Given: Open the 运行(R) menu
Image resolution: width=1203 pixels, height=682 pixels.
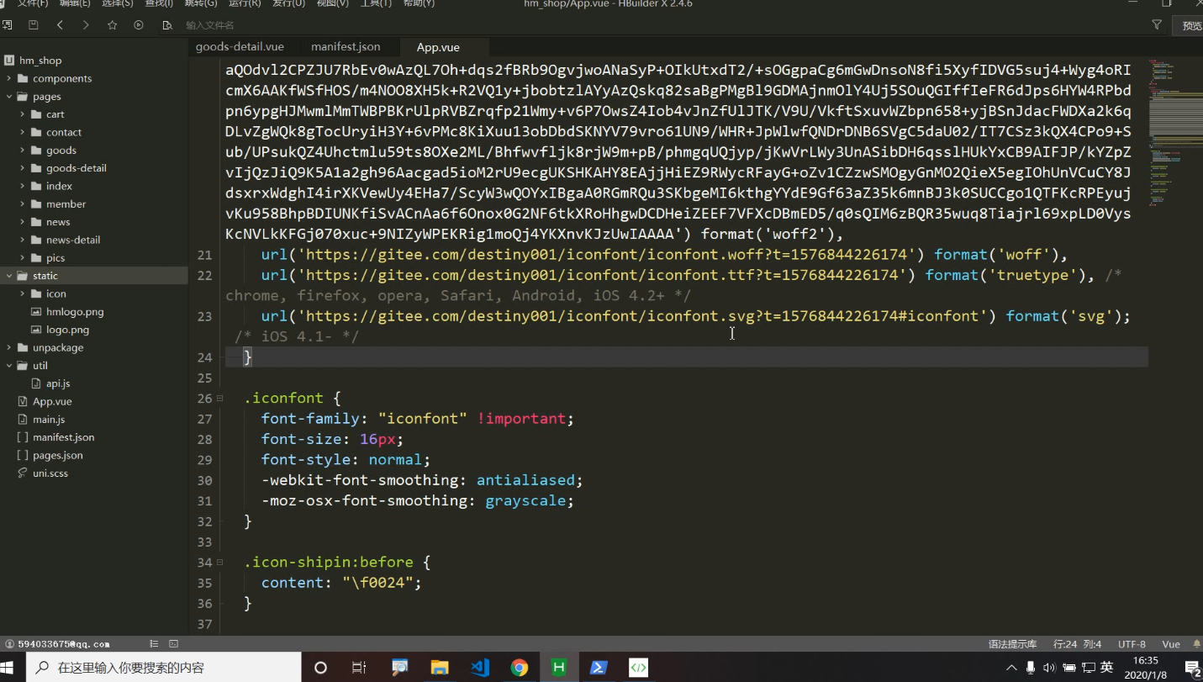Looking at the screenshot, I should [x=245, y=3].
